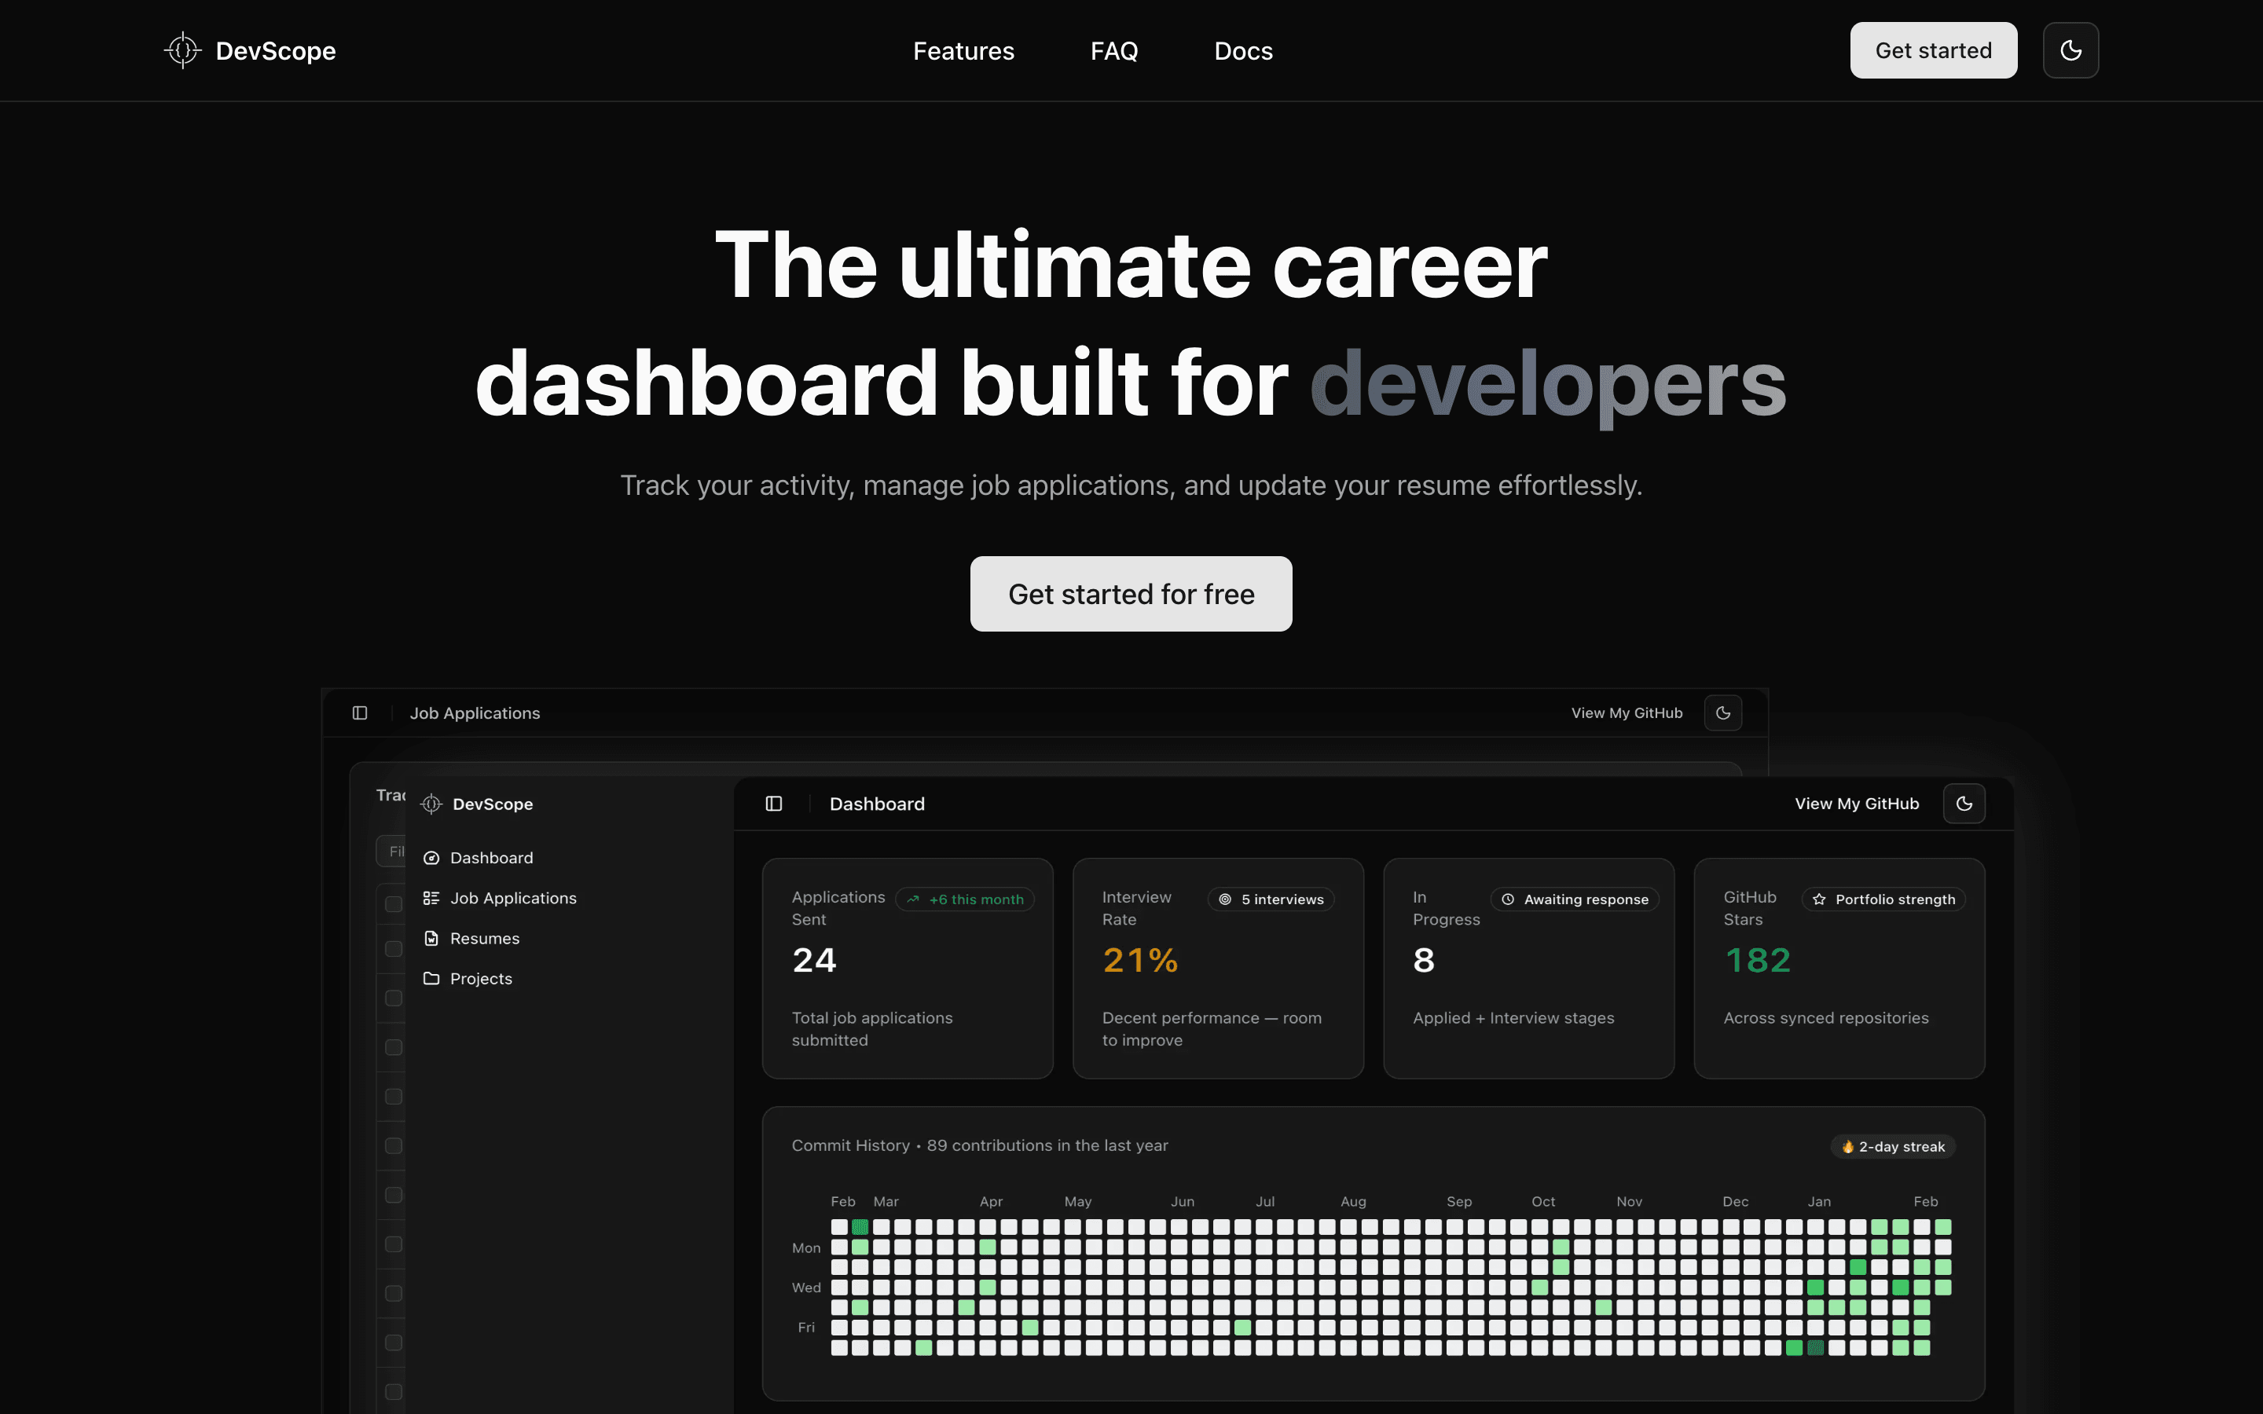Click the star icon on the Portfolio strength badge
The height and width of the screenshot is (1414, 2263).
pyautogui.click(x=1820, y=899)
